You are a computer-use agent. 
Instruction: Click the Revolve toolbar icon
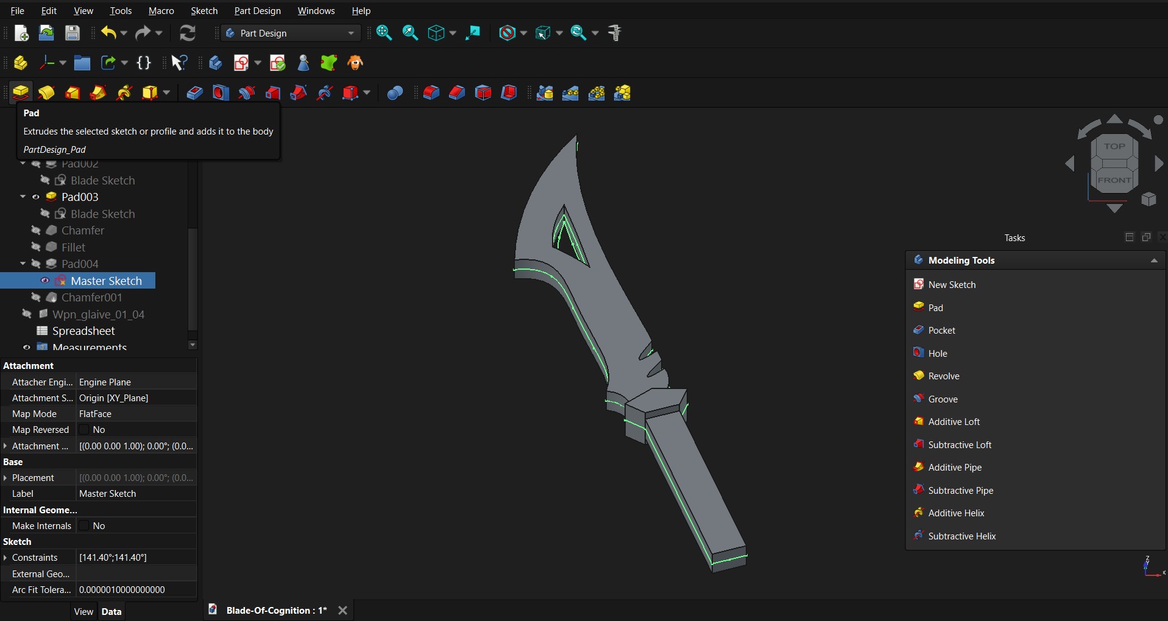coord(46,93)
